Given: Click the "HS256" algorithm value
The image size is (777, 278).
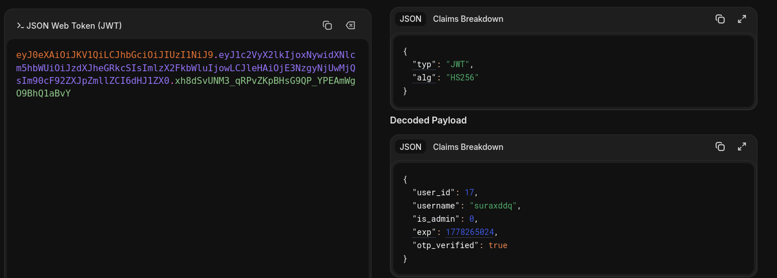Looking at the screenshot, I should point(462,77).
